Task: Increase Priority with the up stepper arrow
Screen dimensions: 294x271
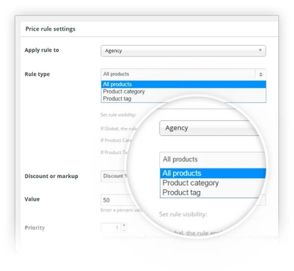Action: pos(124,225)
